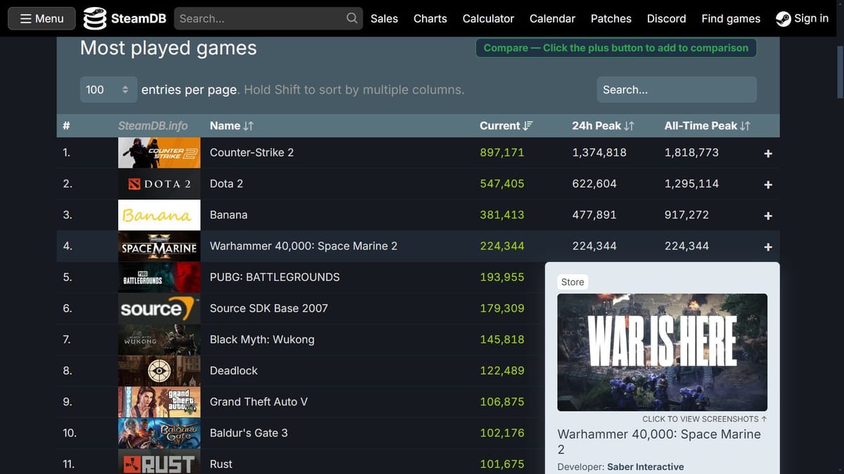Add Banana to comparison using its plus
The width and height of the screenshot is (844, 474).
[768, 216]
